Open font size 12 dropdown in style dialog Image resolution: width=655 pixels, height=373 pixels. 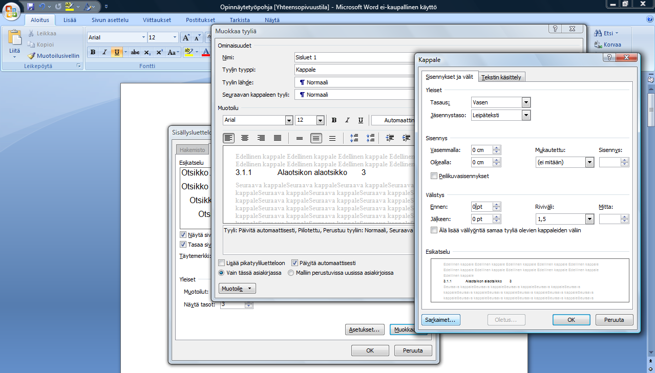(321, 120)
